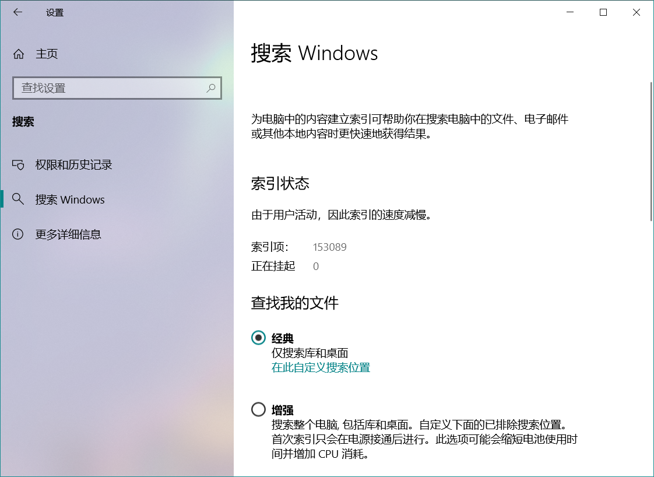
Task: Click the vertical scrollbar on the right
Action: pos(651,152)
